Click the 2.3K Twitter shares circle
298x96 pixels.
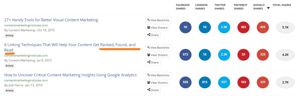[224, 27]
